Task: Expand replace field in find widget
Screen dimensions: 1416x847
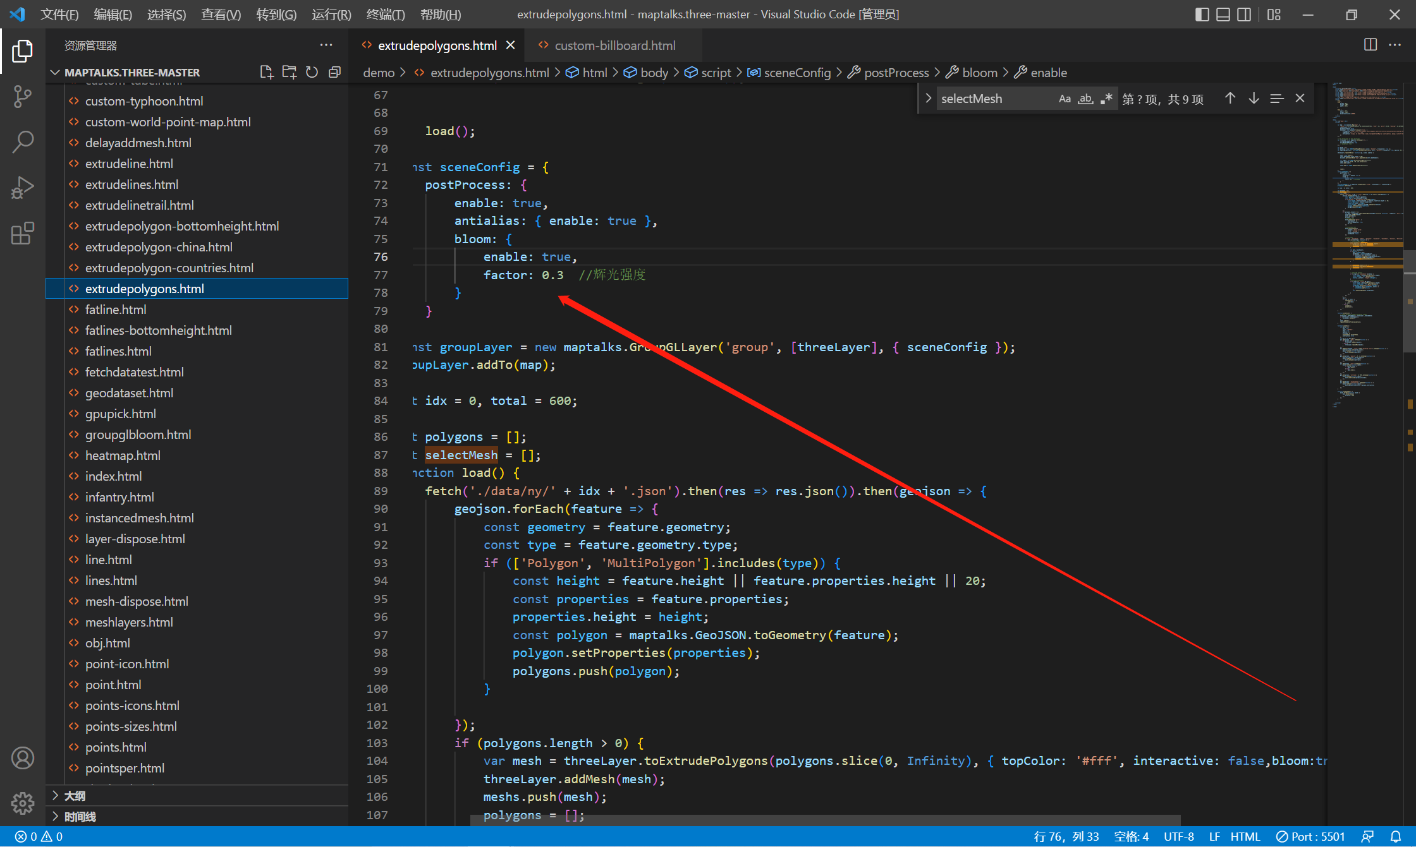Action: 929,99
